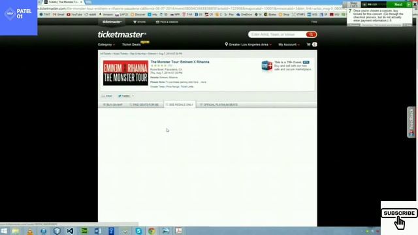The image size is (418, 235).
Task: Open Skype icon in taskbar
Action: 138,231
